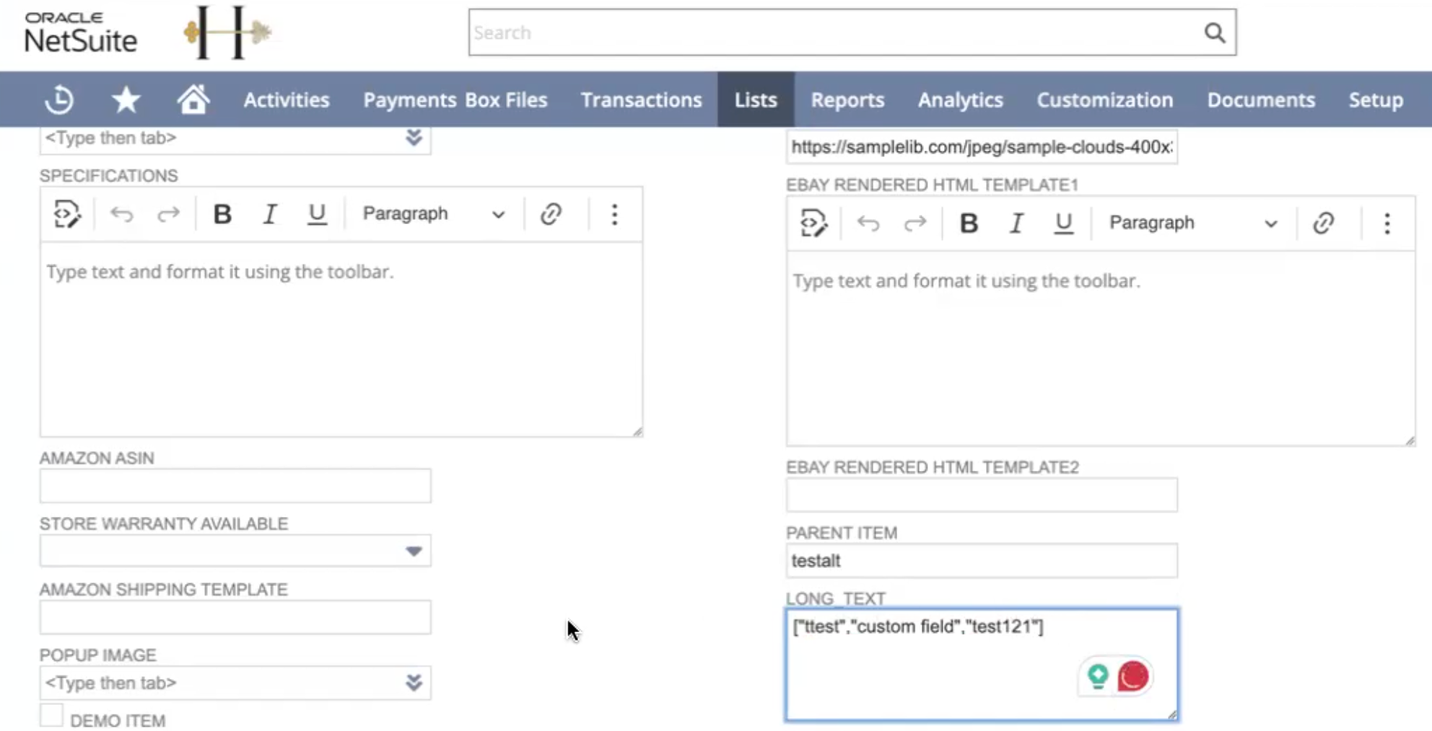The width and height of the screenshot is (1432, 731).
Task: Apply bold in the eBay Template1 editor
Action: click(x=969, y=223)
